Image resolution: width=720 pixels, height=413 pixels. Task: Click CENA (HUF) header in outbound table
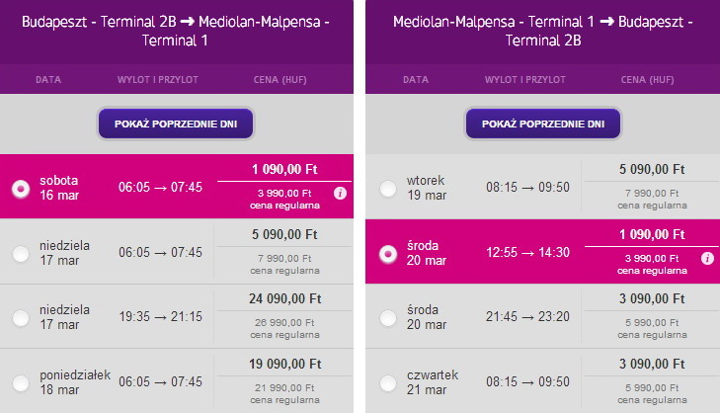(280, 79)
